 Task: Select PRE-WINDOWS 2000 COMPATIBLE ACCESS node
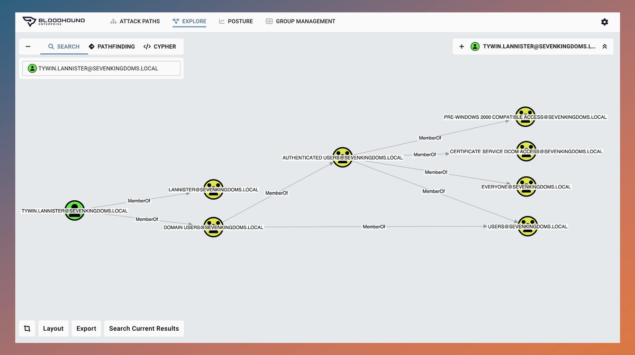525,117
